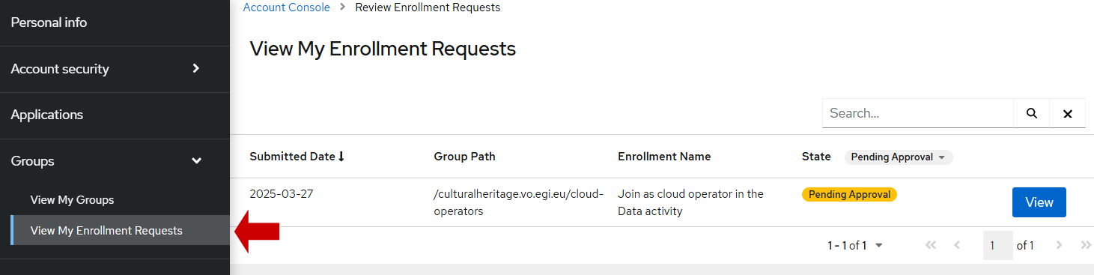The height and width of the screenshot is (275, 1094).
Task: Go to next page arrow icon
Action: pyautogui.click(x=1060, y=245)
